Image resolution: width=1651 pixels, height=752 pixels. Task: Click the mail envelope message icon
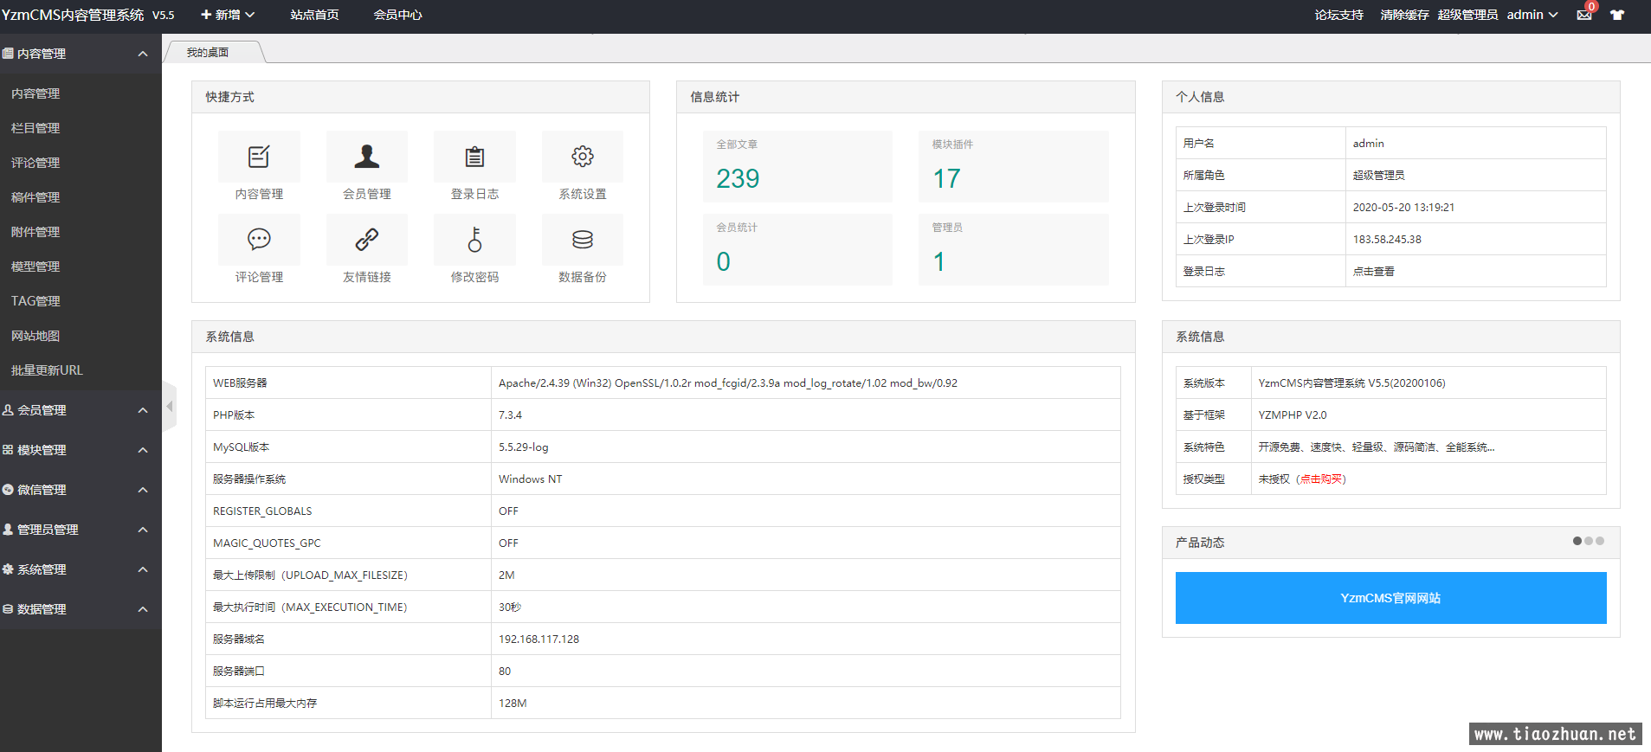1584,15
